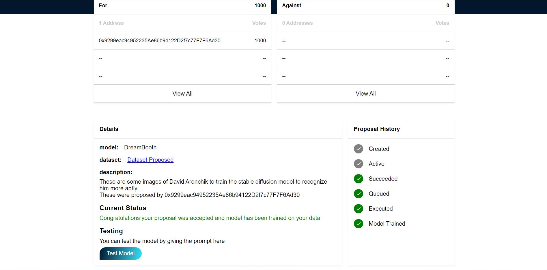Screen dimensions: 547x270
Task: Click the green Queued checkmark icon
Action: tap(358, 194)
